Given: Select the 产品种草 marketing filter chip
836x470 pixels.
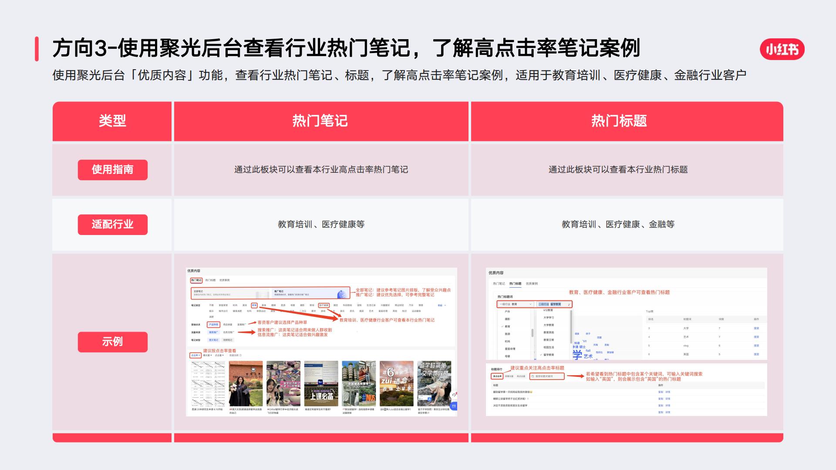Looking at the screenshot, I should pyautogui.click(x=213, y=324).
